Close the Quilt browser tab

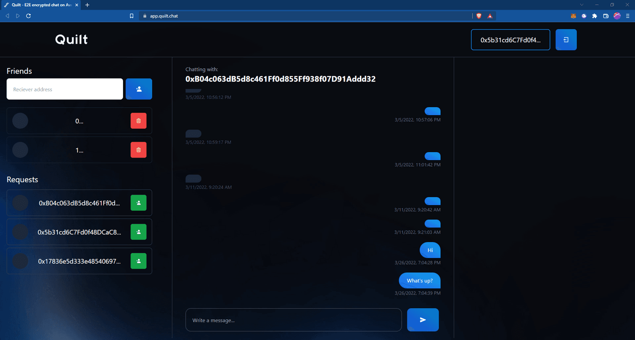76,5
